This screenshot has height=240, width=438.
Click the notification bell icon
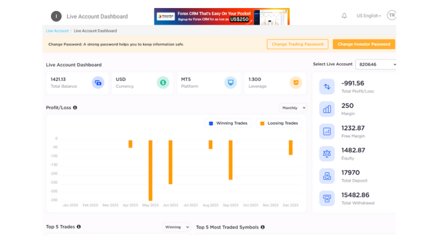pyautogui.click(x=344, y=16)
